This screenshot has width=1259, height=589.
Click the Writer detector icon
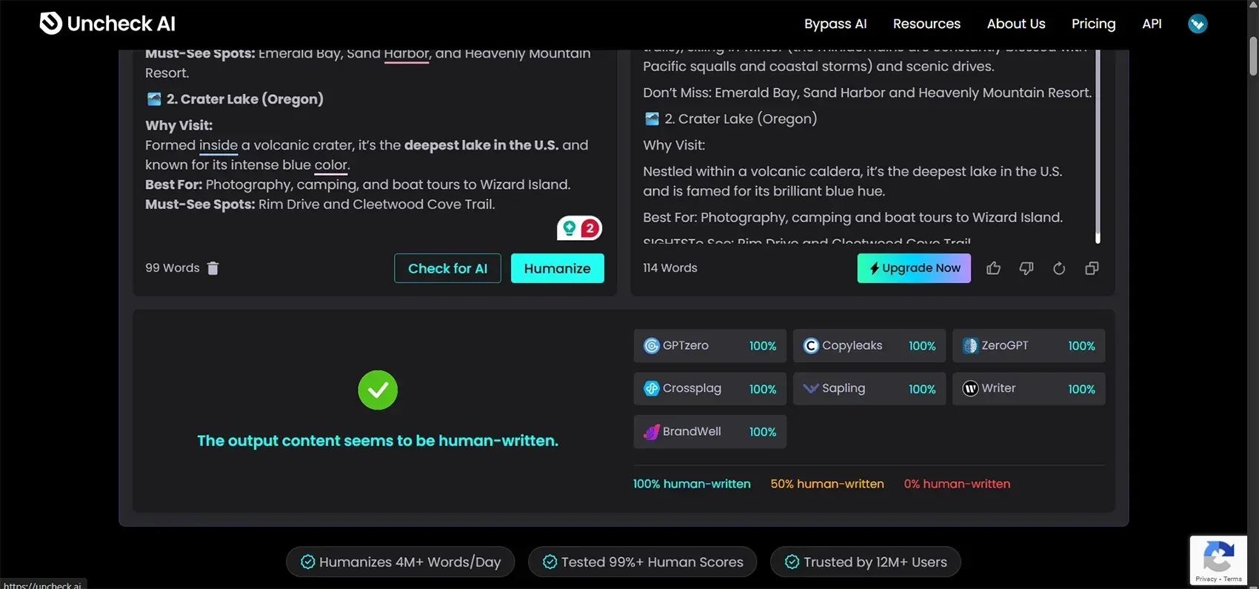tap(970, 388)
